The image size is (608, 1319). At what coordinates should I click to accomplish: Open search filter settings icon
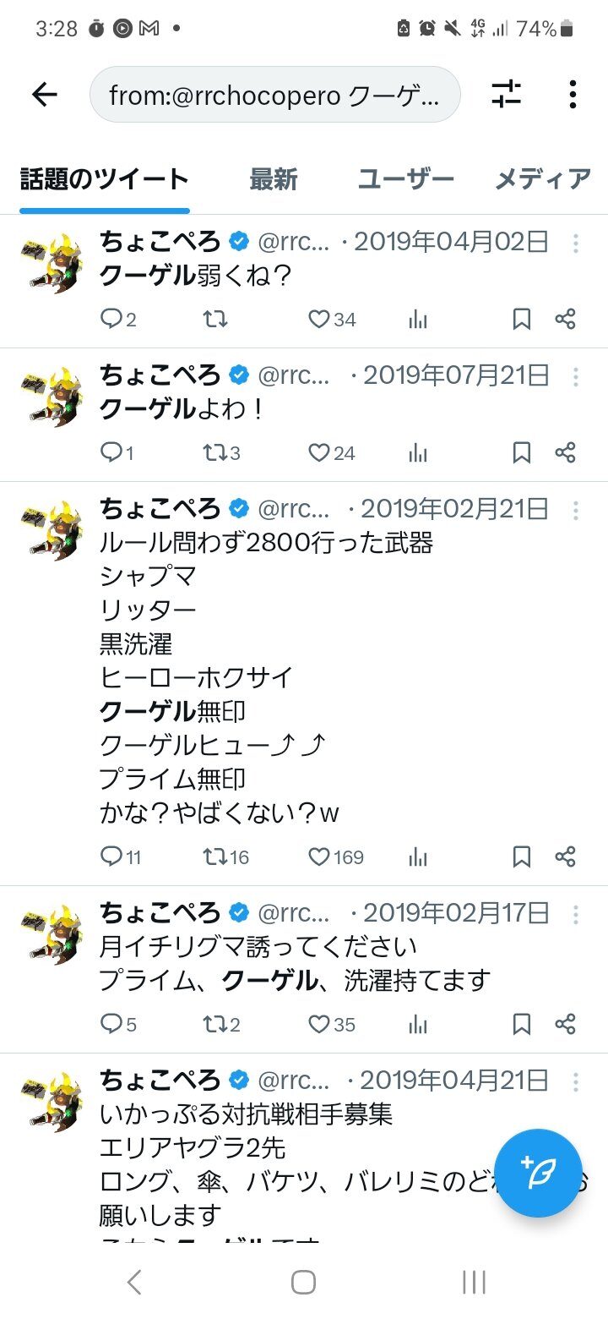(x=507, y=95)
